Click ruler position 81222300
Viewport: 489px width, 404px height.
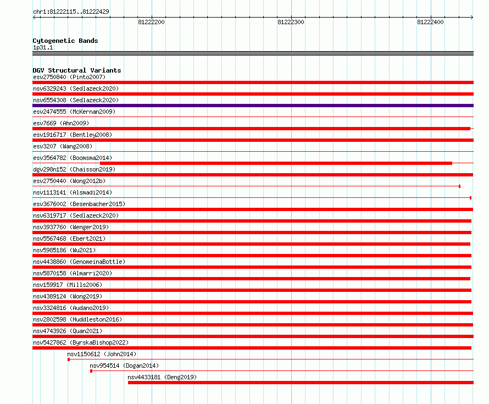pyautogui.click(x=291, y=22)
